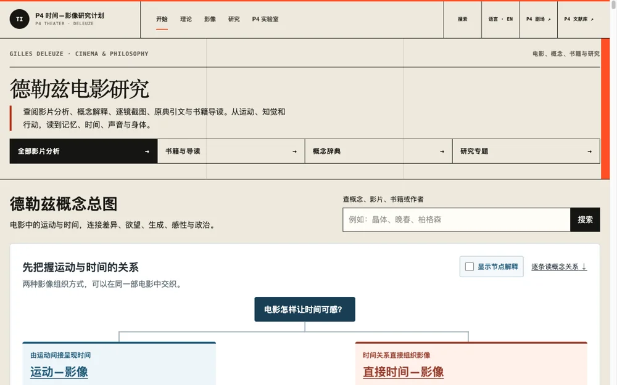617x385 pixels.
Task: Select the 电影怎样让时间可感? root node
Action: click(305, 310)
